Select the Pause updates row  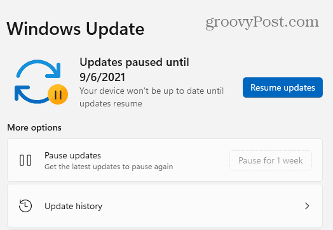coord(165,160)
